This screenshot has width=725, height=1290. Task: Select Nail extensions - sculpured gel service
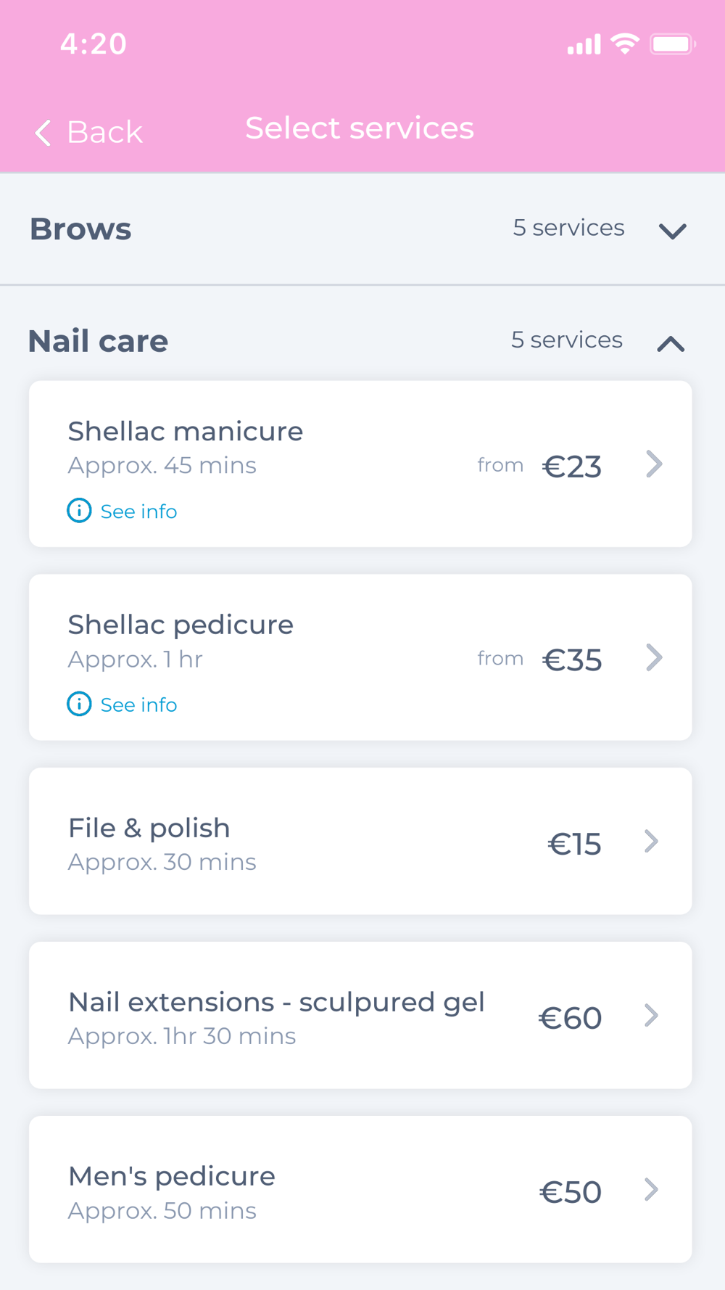pyautogui.click(x=276, y=1003)
